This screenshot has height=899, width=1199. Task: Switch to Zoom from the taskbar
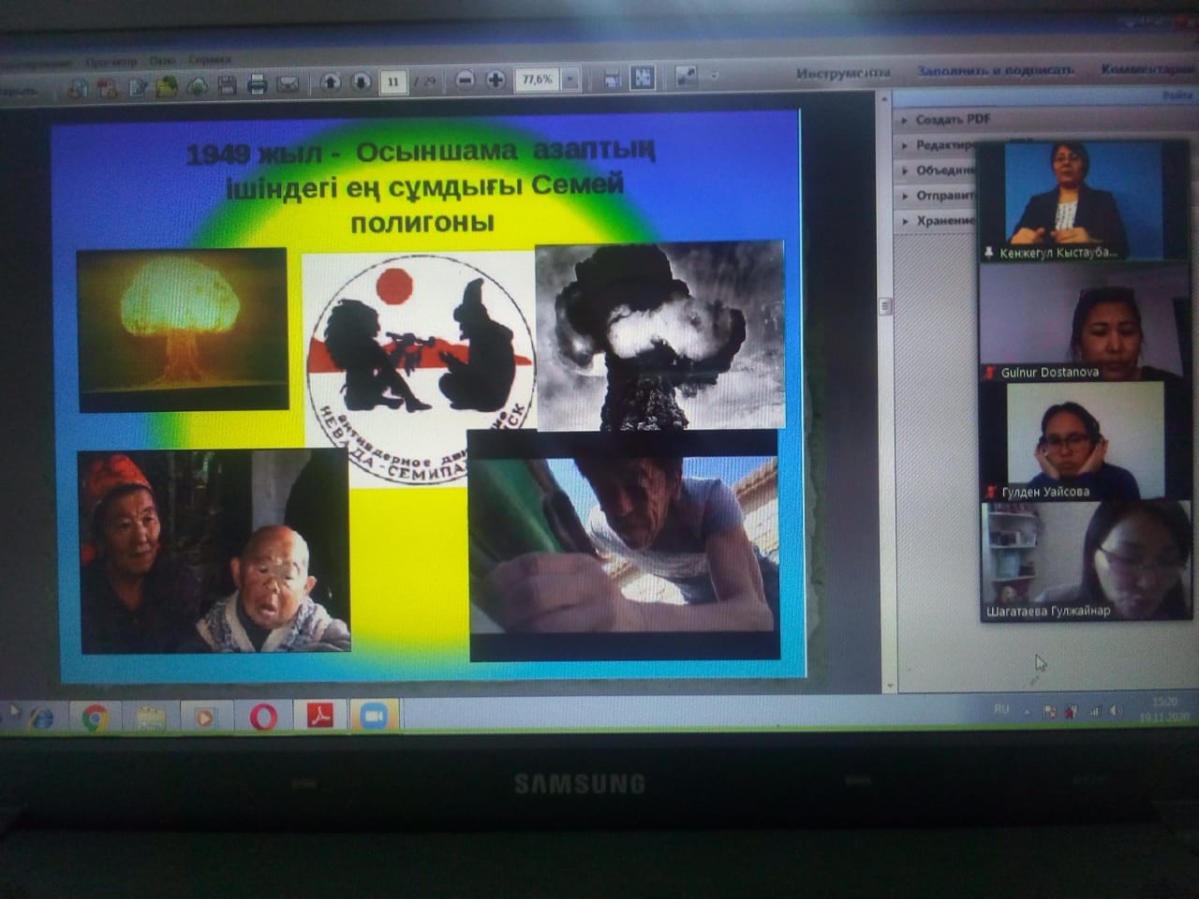click(375, 715)
